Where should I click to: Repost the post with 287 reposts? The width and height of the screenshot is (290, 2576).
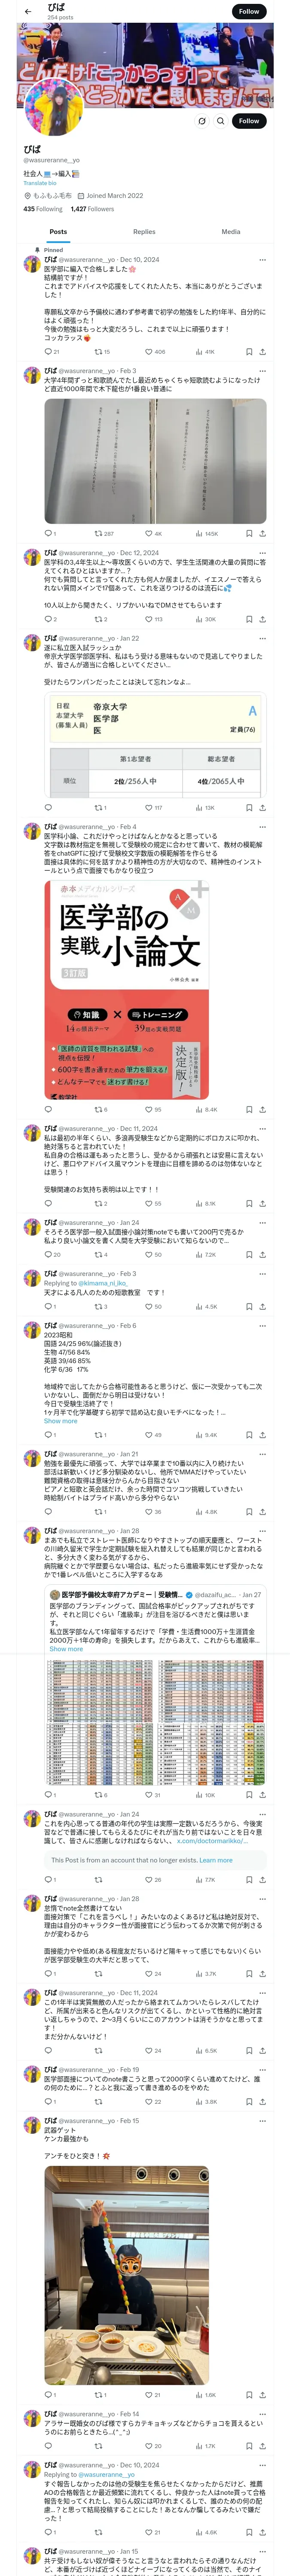tap(103, 534)
